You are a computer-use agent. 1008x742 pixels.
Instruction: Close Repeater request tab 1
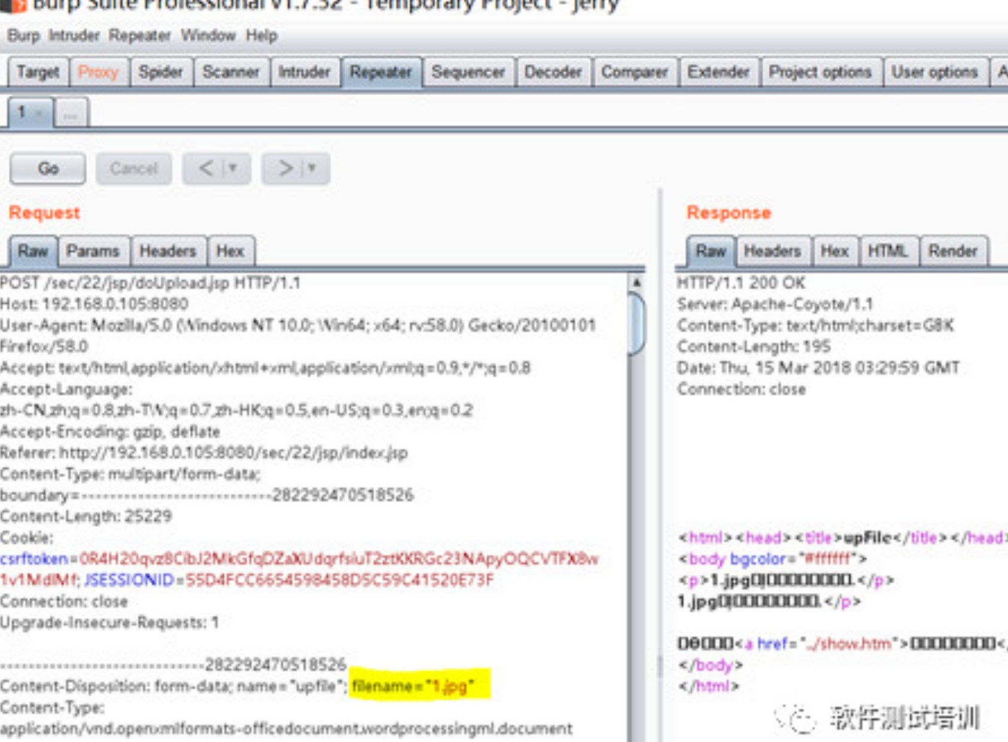(x=39, y=112)
